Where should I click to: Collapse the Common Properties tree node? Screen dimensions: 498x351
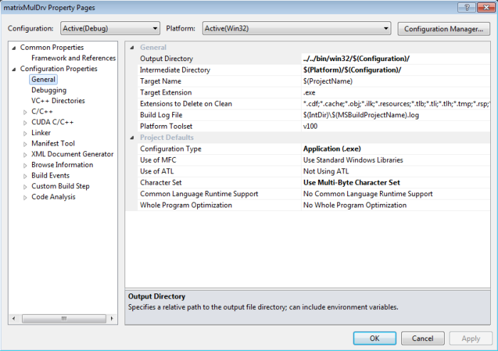tap(14, 48)
